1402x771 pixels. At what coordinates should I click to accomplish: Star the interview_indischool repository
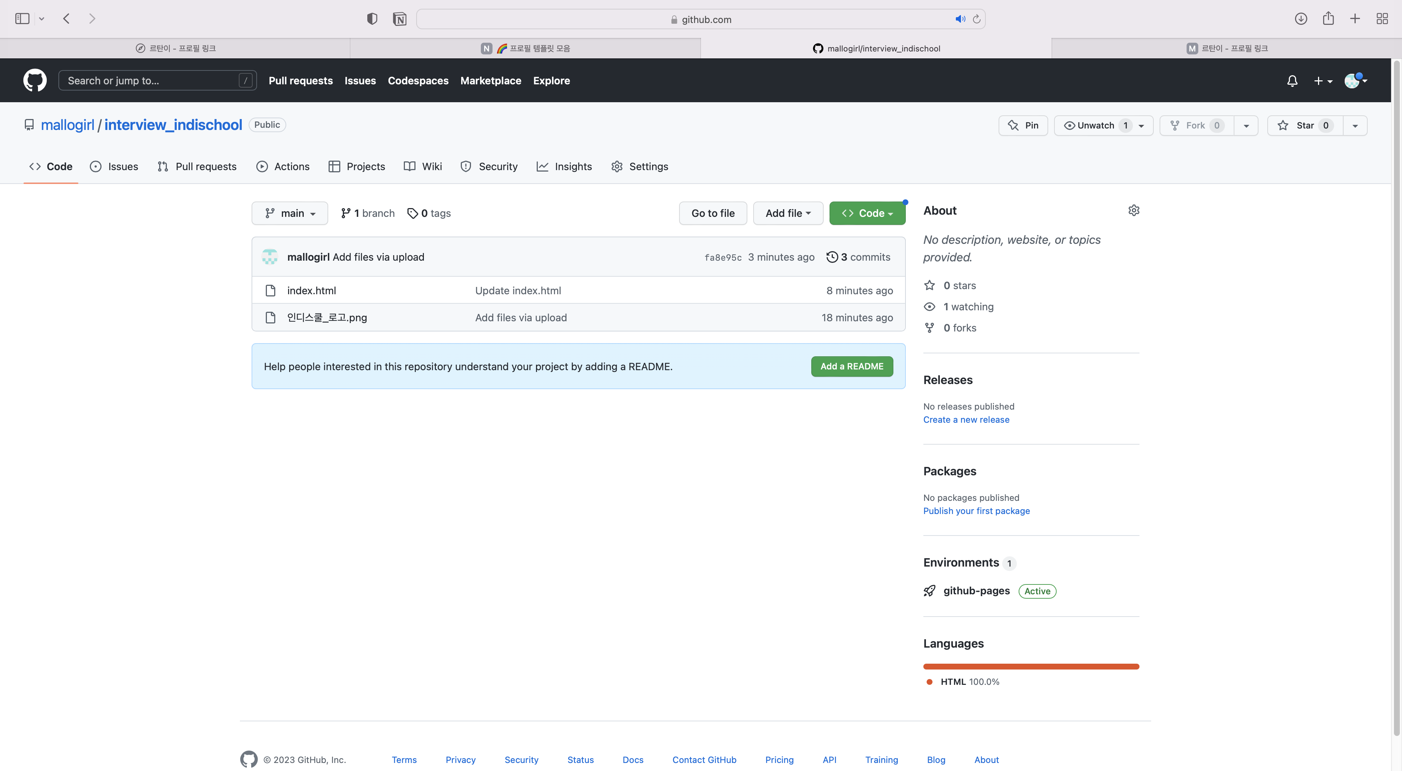[x=1305, y=125]
